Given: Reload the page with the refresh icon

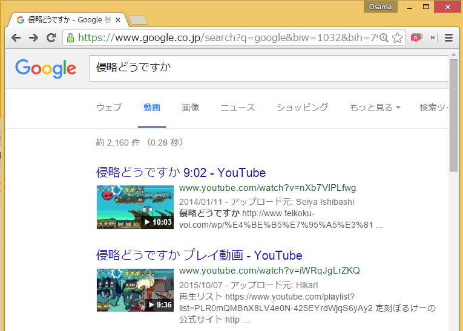Looking at the screenshot, I should click(x=51, y=37).
